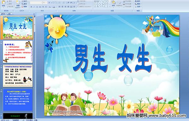The height and width of the screenshot is (121, 189).
Task: Click the increase font size icon
Action: pyautogui.click(x=49, y=3)
